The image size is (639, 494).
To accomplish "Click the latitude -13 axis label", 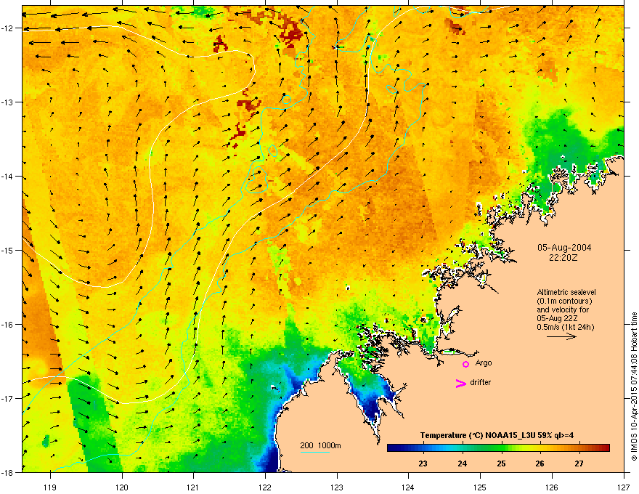I will pos(7,102).
